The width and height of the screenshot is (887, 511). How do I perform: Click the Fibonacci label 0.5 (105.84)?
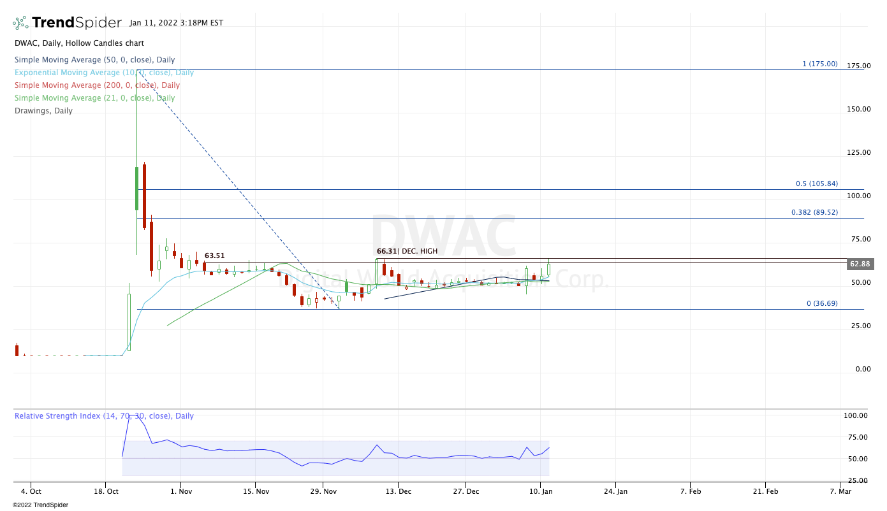tap(817, 184)
